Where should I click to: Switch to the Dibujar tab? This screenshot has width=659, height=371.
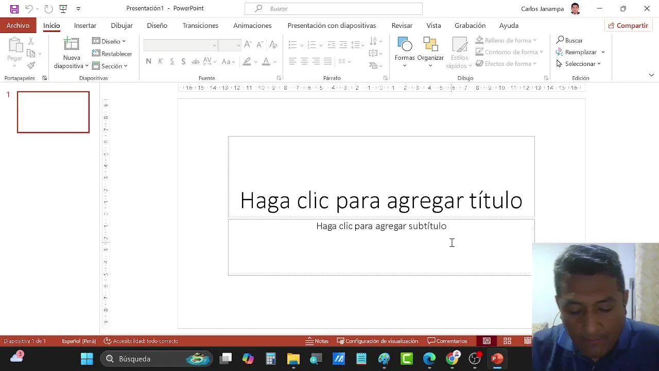tap(122, 25)
